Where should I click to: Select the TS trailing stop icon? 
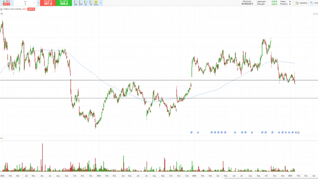[x=91, y=3]
